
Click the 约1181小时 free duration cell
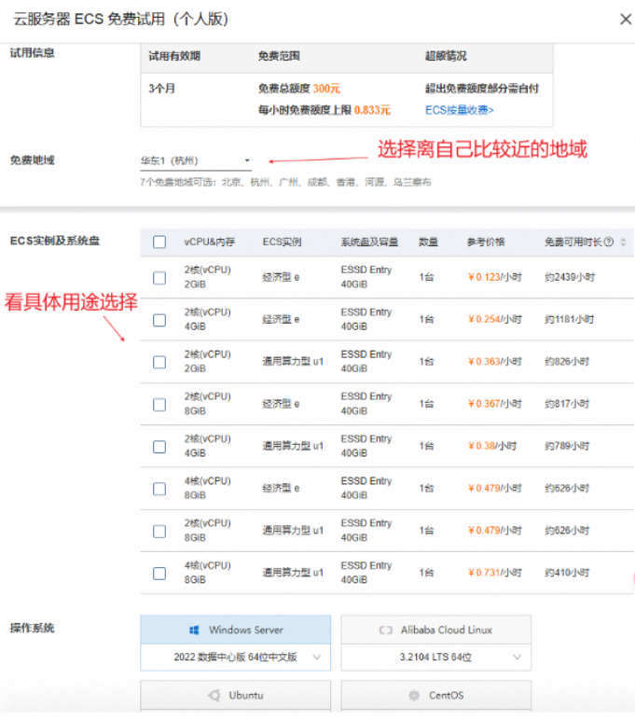tap(569, 320)
